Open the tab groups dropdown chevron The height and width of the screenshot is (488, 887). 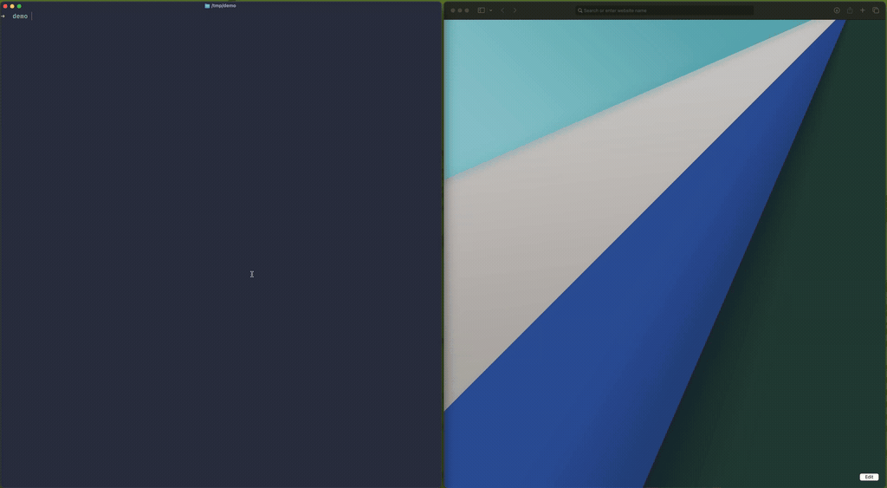click(490, 10)
